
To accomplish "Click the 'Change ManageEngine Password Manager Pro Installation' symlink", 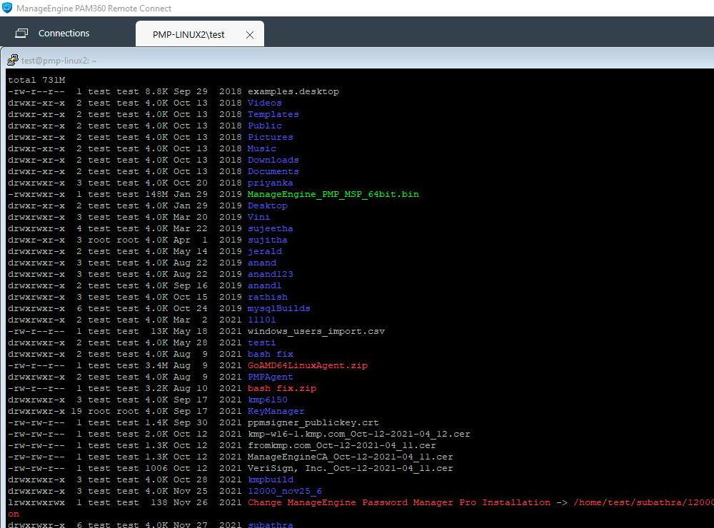I will 399,502.
